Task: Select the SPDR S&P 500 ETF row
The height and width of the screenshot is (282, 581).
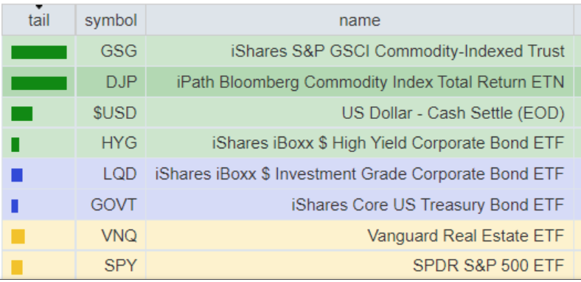Action: [x=288, y=265]
